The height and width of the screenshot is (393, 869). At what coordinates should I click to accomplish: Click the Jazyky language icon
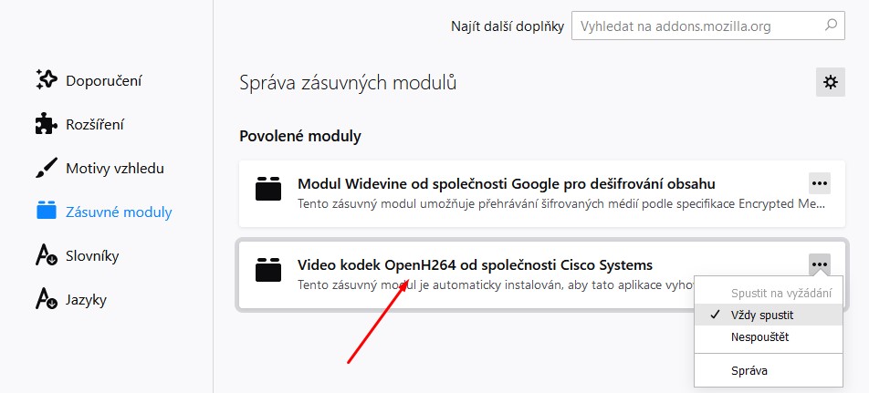pyautogui.click(x=47, y=299)
